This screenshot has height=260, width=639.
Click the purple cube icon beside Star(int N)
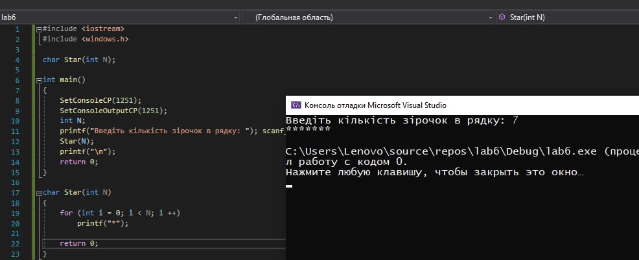(x=503, y=17)
